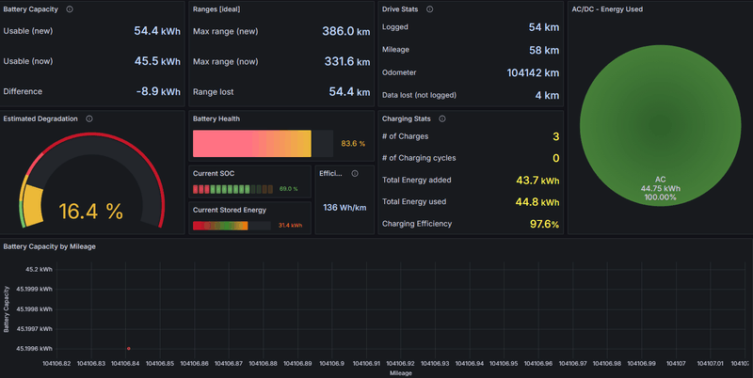The width and height of the screenshot is (753, 378).
Task: Open the Current SOC panel title
Action: tap(214, 173)
